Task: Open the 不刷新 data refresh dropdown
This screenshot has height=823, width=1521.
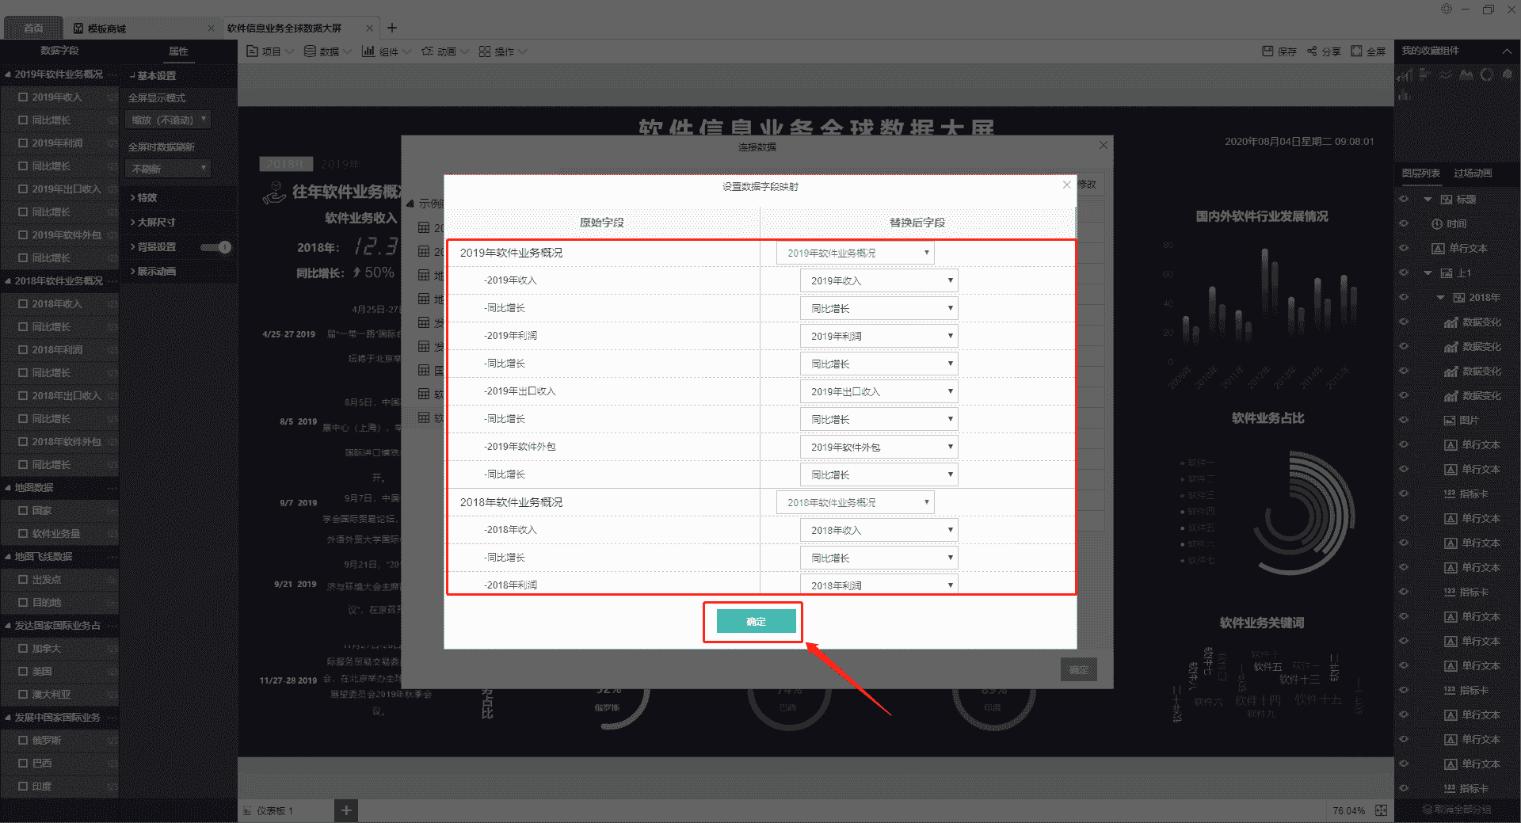Action: point(169,169)
